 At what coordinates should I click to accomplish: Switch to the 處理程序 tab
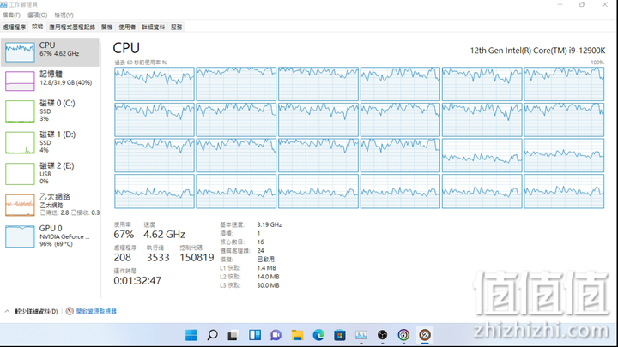click(x=15, y=27)
